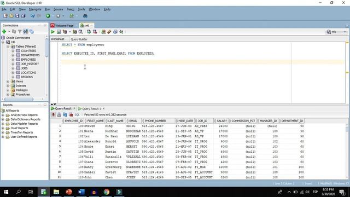Click the Unshared SQL Worksheet icon
The height and width of the screenshot is (197, 350).
coord(103,32)
